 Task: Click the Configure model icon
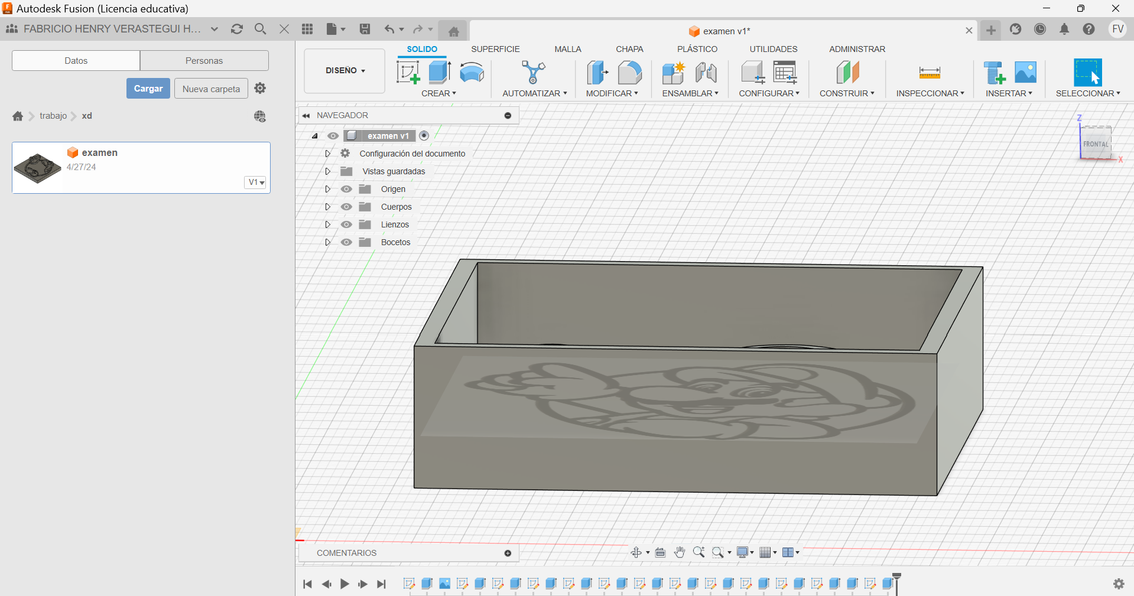click(753, 73)
